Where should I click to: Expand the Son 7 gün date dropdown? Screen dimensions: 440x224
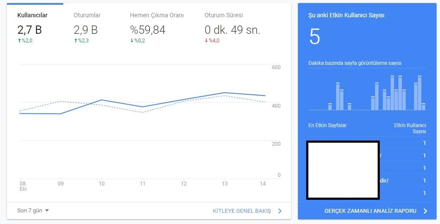pyautogui.click(x=33, y=211)
